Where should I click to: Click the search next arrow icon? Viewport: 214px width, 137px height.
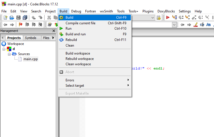pyautogui.click(x=189, y=25)
